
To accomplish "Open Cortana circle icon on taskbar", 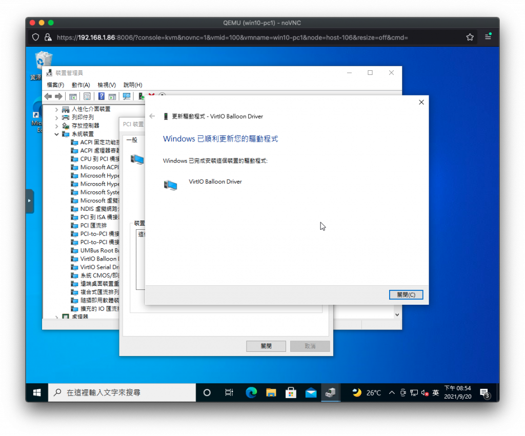I will click(x=207, y=392).
